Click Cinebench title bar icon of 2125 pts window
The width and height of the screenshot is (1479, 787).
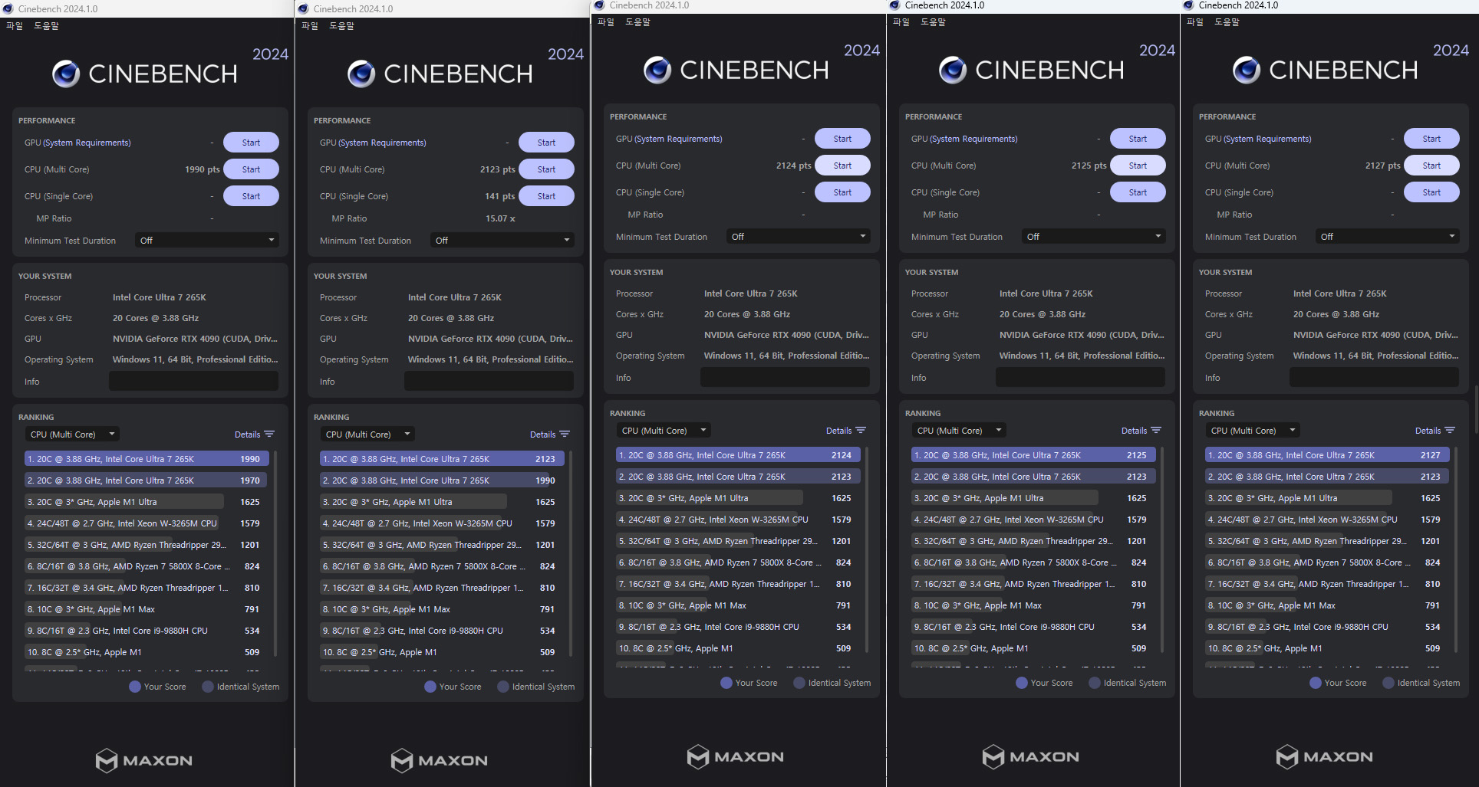[895, 5]
